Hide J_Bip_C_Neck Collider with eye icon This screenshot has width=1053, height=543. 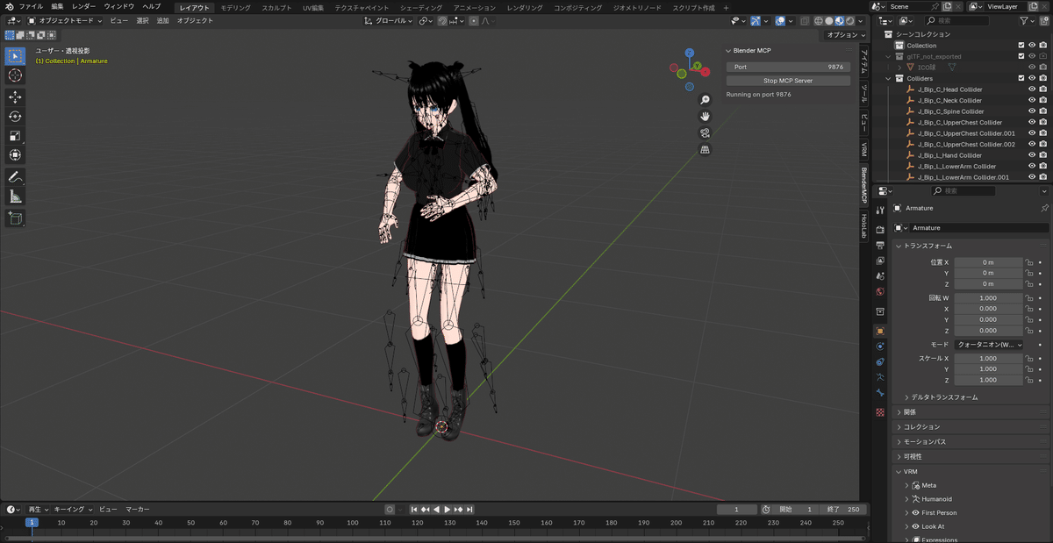pos(1032,100)
